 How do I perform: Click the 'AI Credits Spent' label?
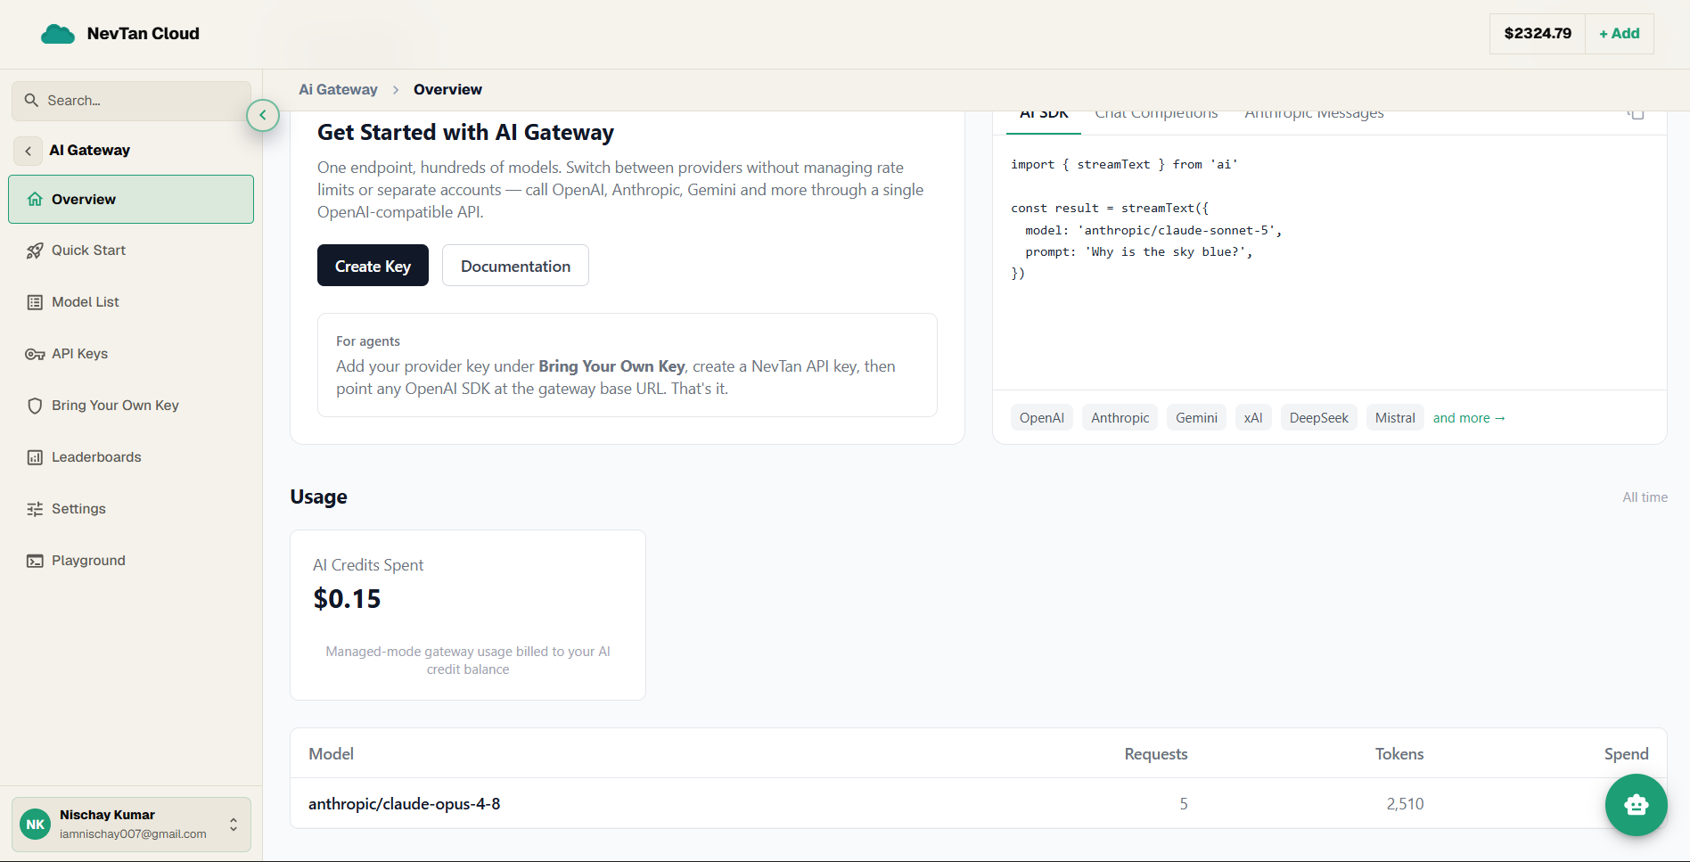[x=368, y=565]
